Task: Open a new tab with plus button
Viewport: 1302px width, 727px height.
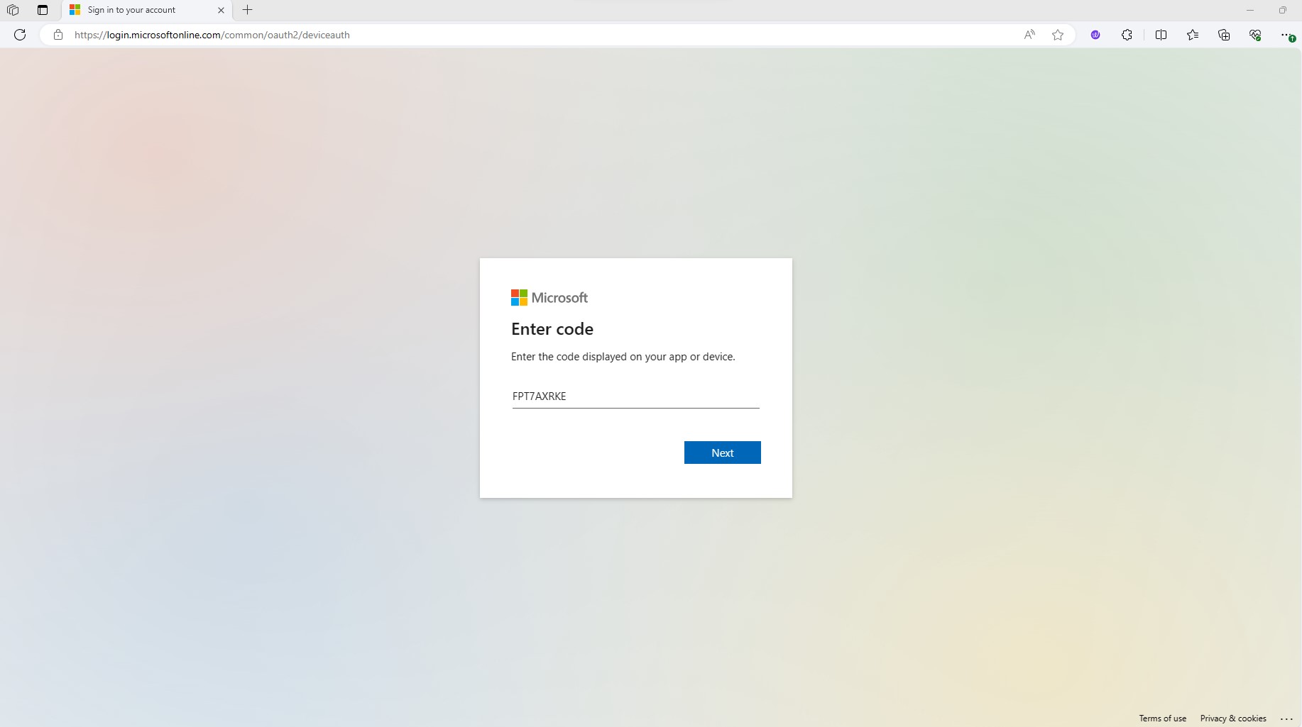Action: [x=248, y=10]
